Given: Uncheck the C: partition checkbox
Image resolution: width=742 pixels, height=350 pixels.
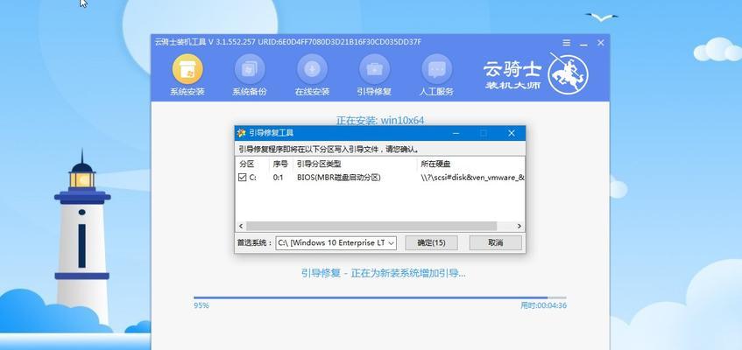Looking at the screenshot, I should tap(242, 178).
